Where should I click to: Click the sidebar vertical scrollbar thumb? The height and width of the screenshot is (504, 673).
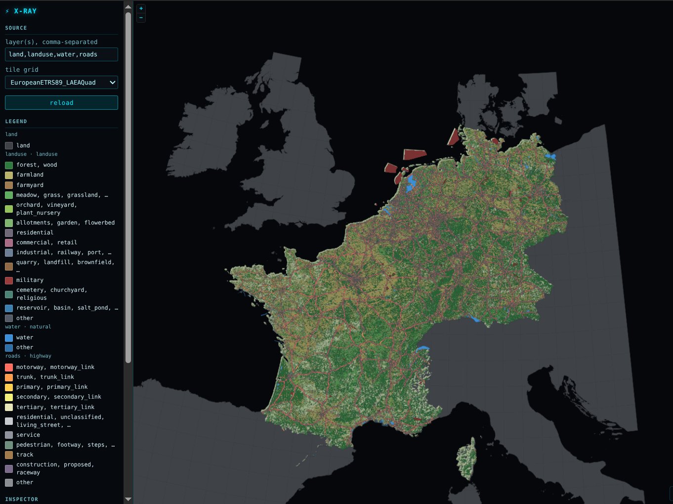(x=128, y=188)
